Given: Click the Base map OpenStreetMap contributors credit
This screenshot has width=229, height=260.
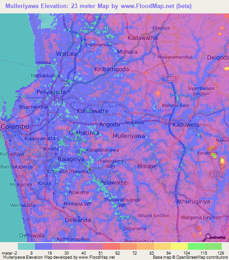Looking at the screenshot, I should coord(190,257).
